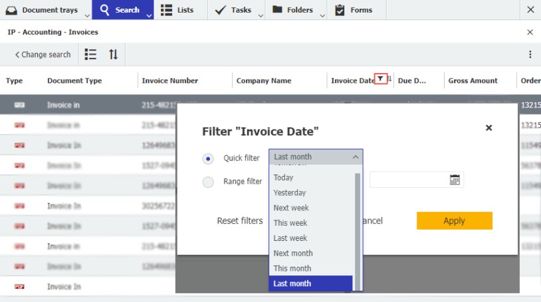Click the quick filter list scrollbar
This screenshot has height=302, width=541.
click(x=358, y=232)
